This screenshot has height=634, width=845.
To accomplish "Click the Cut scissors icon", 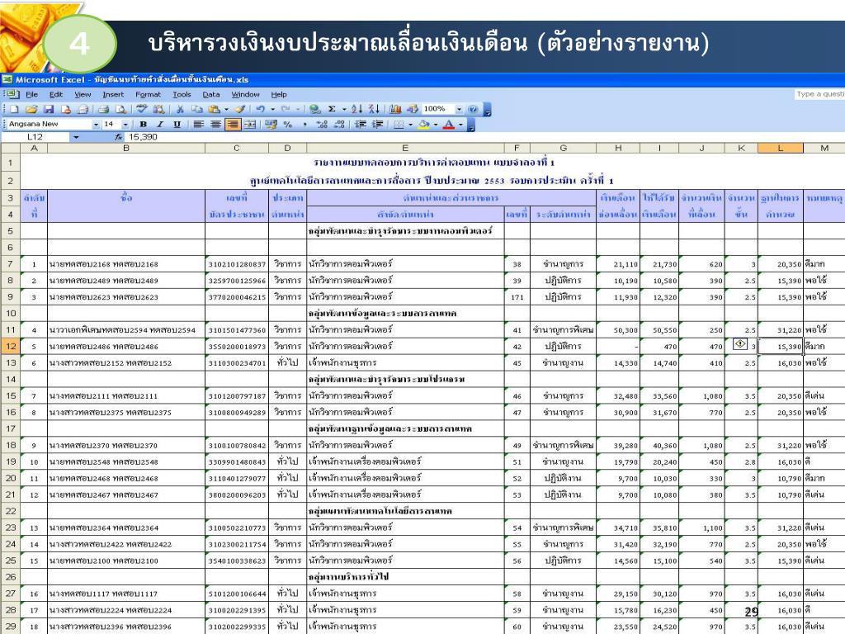I will click(x=180, y=110).
